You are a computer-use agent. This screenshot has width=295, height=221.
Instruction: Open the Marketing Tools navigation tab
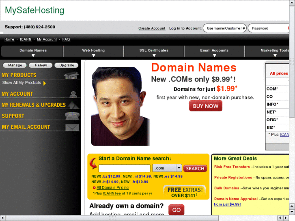[267, 51]
